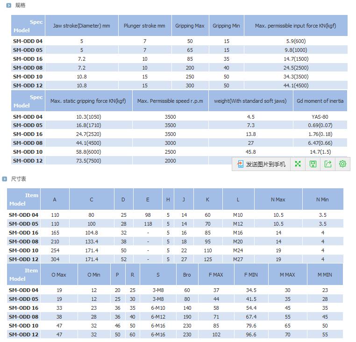Click the 'N Min' column header

pos(322,199)
